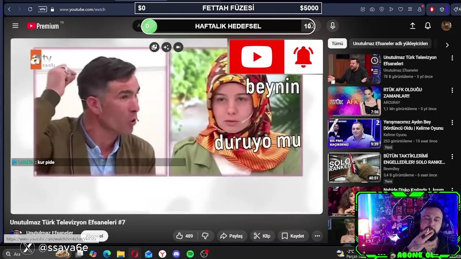The height and width of the screenshot is (259, 461).
Task: Open options menu for Kelime Oyunu video
Action: click(x=452, y=123)
